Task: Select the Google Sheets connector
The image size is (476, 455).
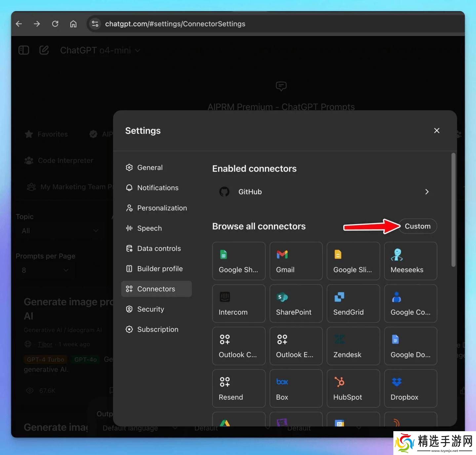Action: pos(239,261)
